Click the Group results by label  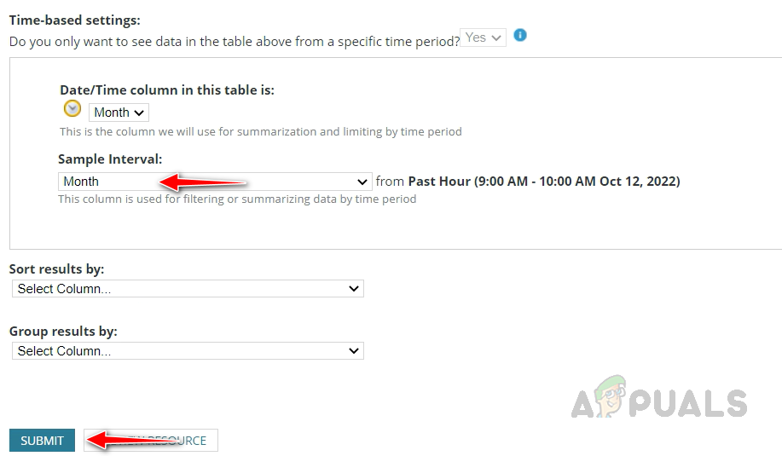coord(63,331)
